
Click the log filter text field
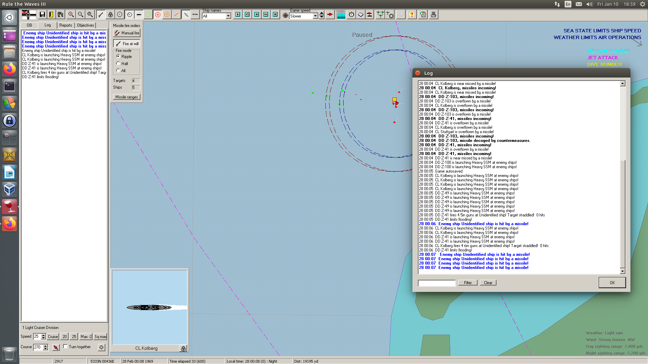pos(436,283)
